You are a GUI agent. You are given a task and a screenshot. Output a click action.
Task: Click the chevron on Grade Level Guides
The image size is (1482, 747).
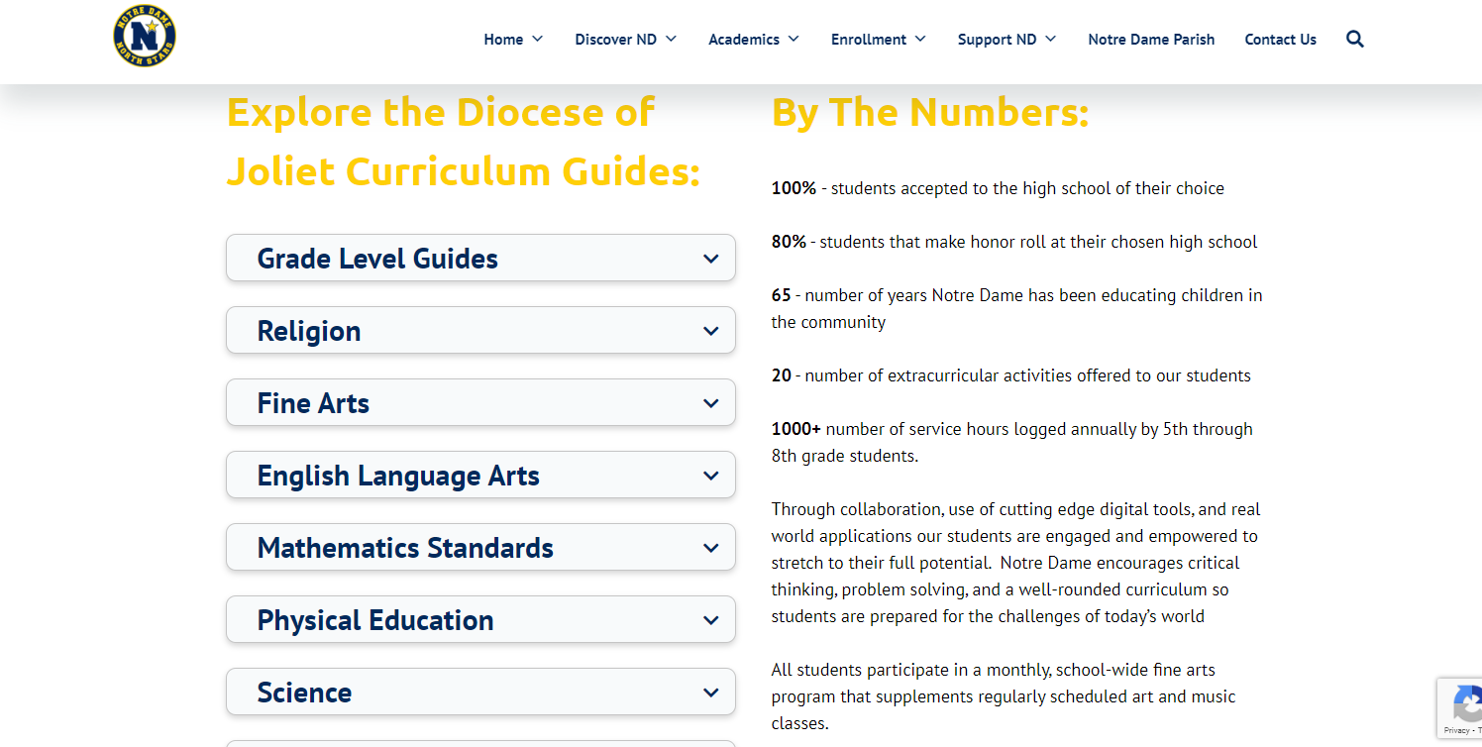point(710,259)
